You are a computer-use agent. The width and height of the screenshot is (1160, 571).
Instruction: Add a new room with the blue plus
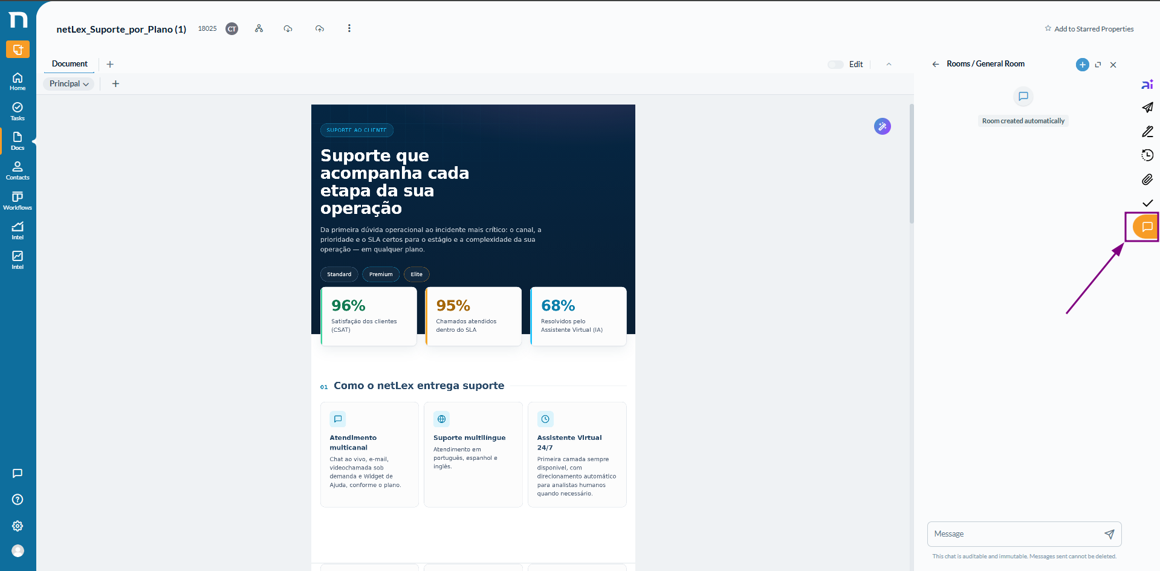(1083, 65)
